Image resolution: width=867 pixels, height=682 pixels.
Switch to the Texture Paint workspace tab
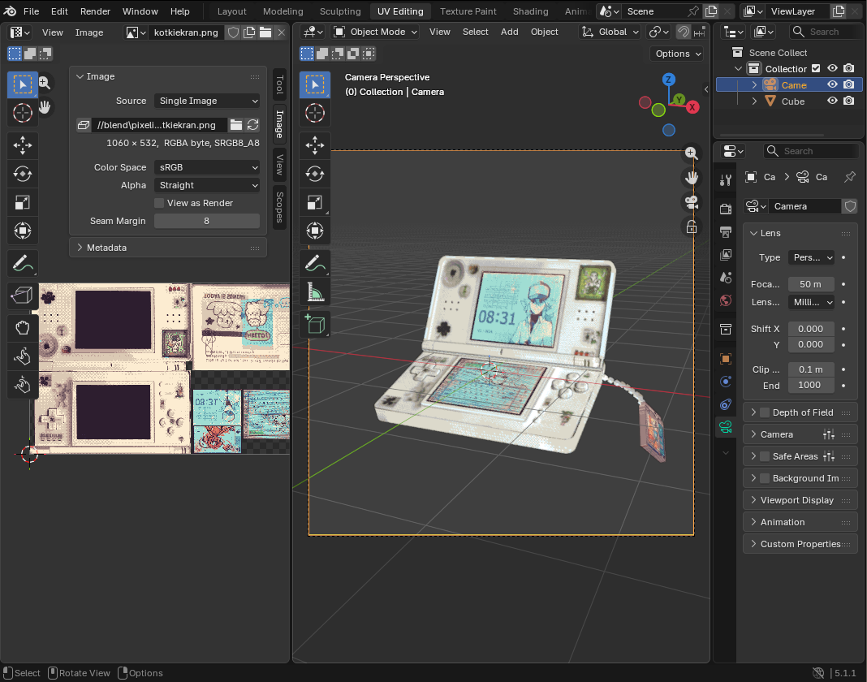pos(468,11)
